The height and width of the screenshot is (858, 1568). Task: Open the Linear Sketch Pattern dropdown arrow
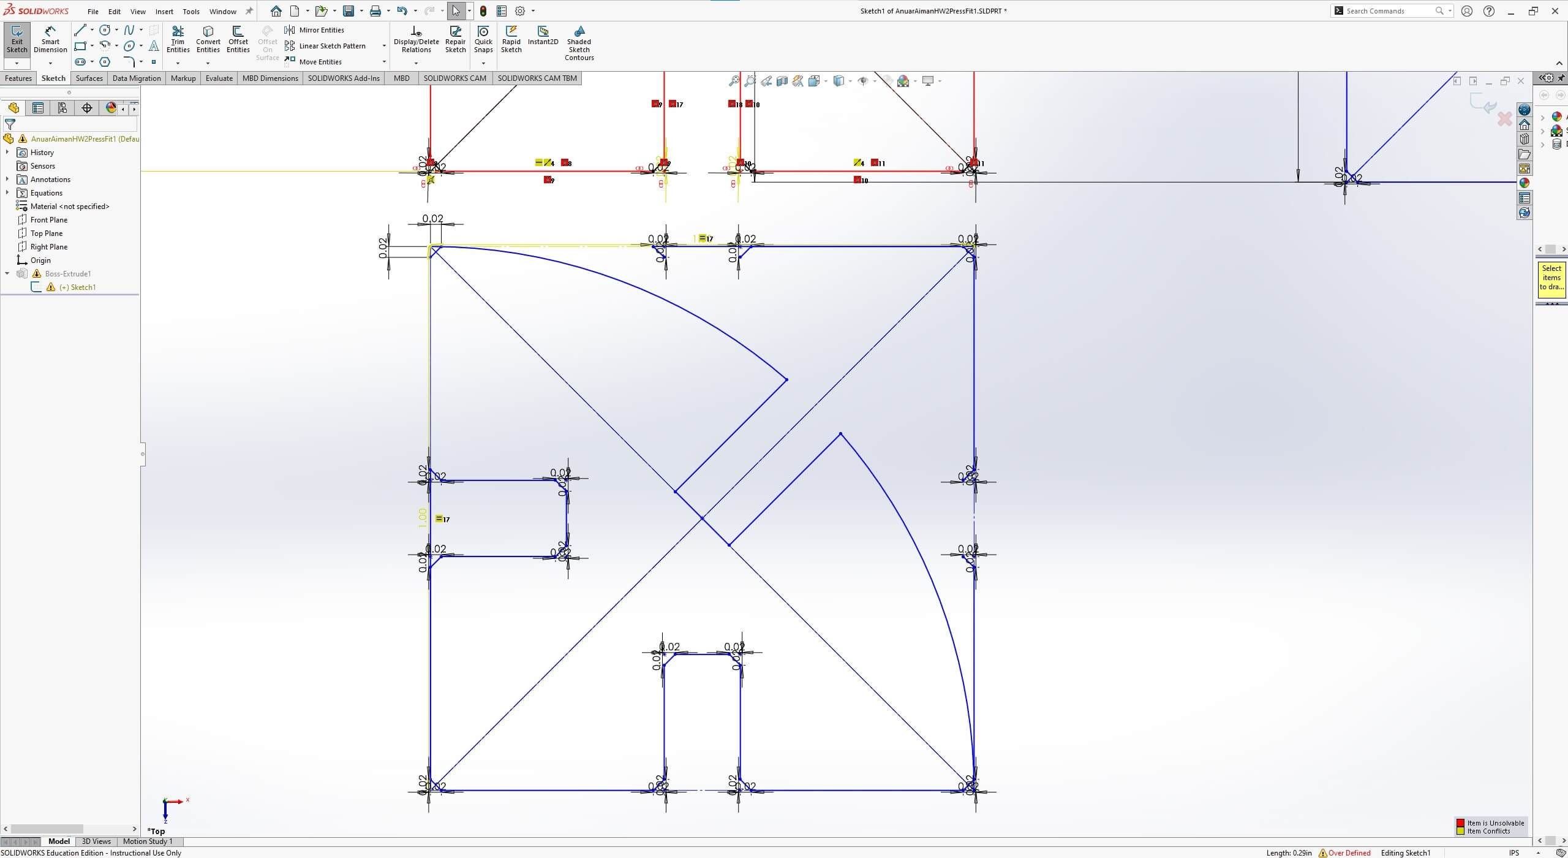384,46
